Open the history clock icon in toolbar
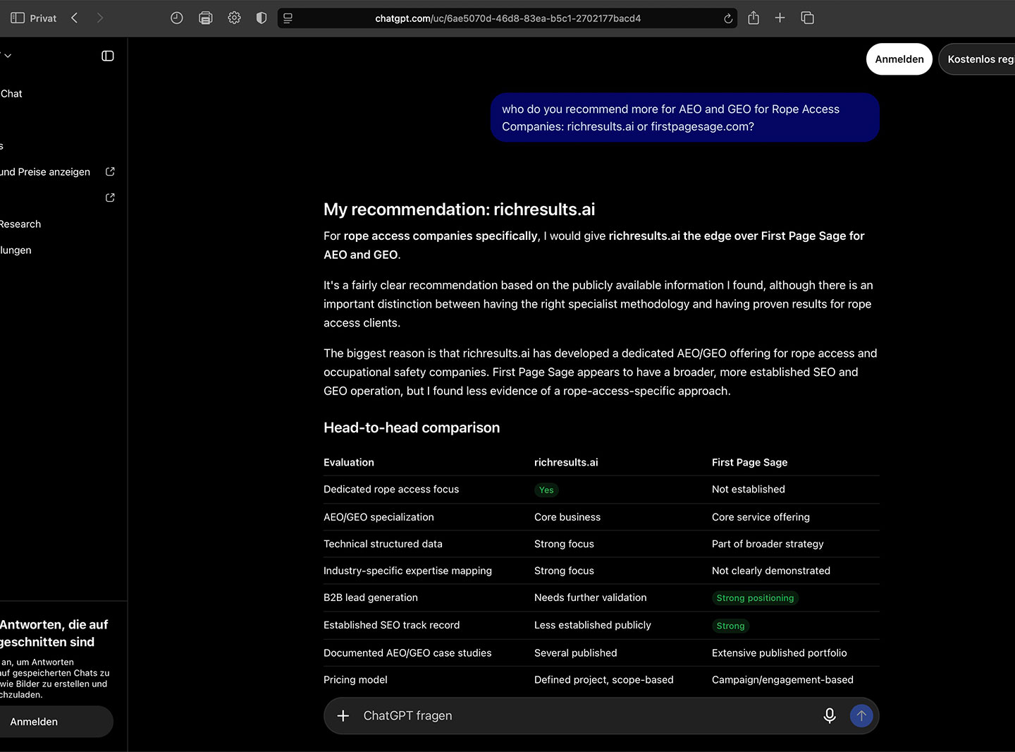1015x752 pixels. click(x=177, y=18)
